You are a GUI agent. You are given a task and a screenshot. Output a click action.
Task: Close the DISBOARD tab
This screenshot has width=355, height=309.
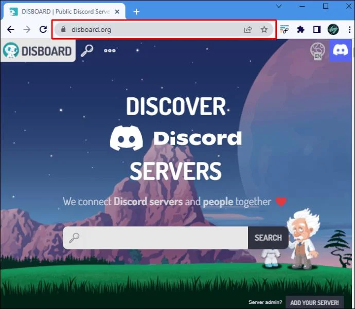[117, 11]
